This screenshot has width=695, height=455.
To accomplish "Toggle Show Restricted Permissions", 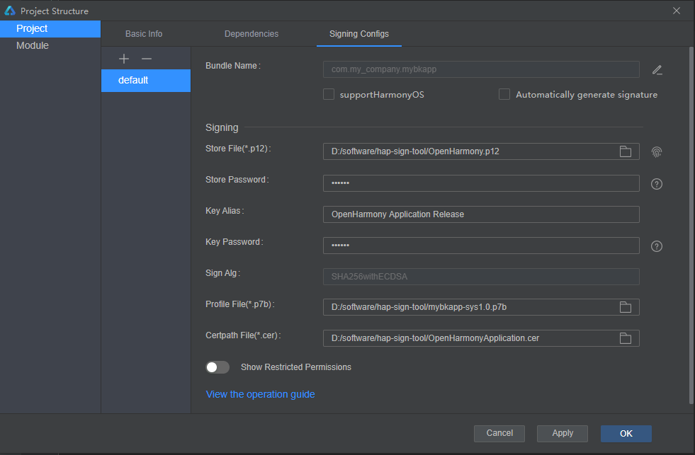I will coord(217,367).
